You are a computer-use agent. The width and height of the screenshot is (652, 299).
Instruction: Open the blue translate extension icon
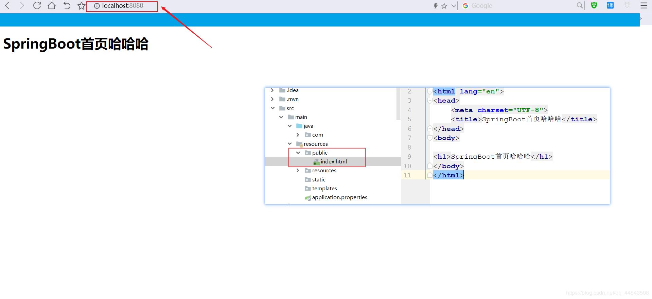coord(610,5)
